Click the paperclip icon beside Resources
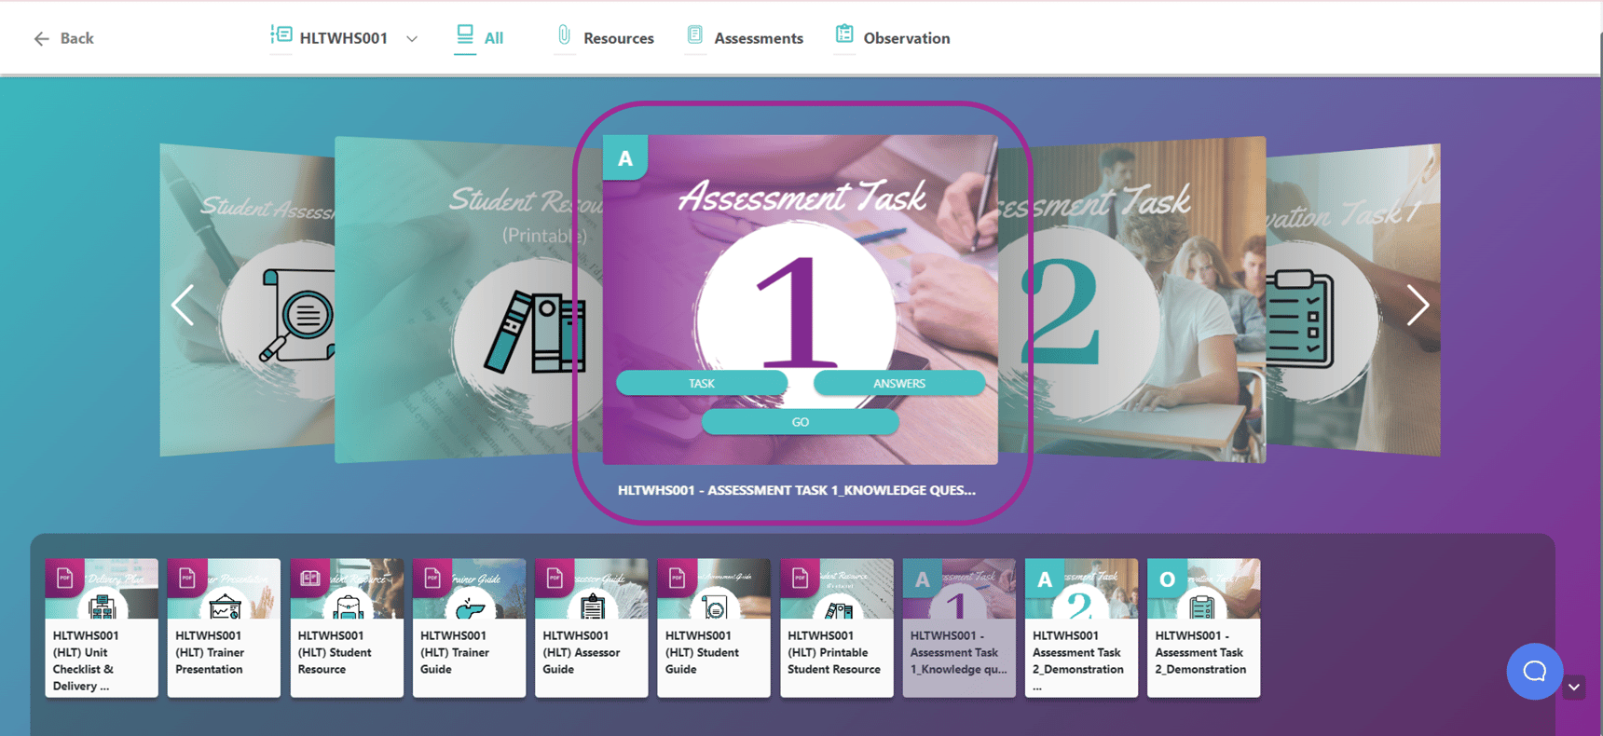 click(564, 35)
